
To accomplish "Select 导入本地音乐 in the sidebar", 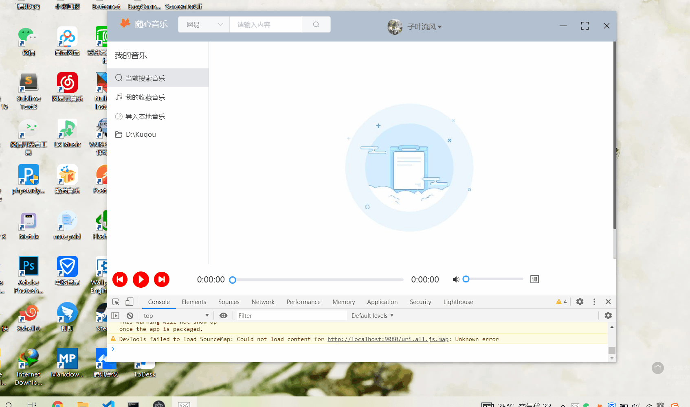I will (x=145, y=116).
